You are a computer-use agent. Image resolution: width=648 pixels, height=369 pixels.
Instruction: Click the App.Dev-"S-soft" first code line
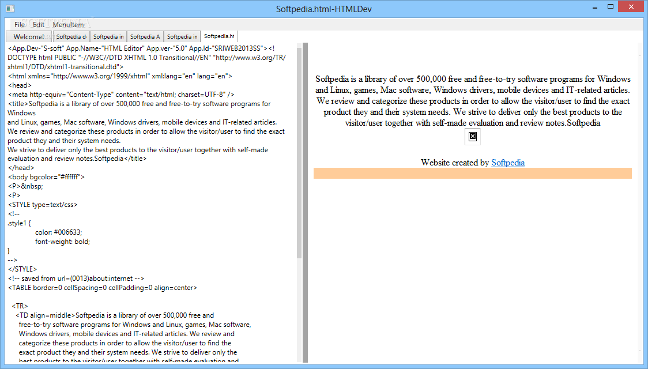[141, 48]
